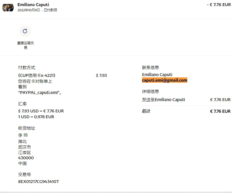Click the text 您将在卡对账单上

(x=35, y=81)
